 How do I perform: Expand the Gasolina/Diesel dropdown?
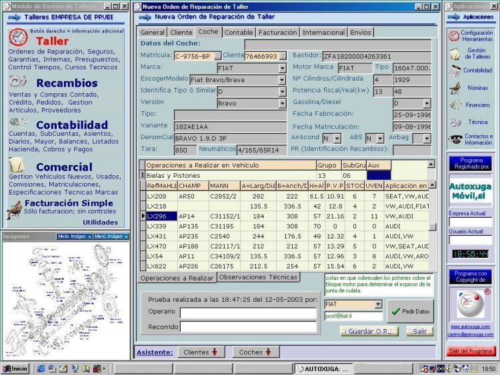click(427, 103)
